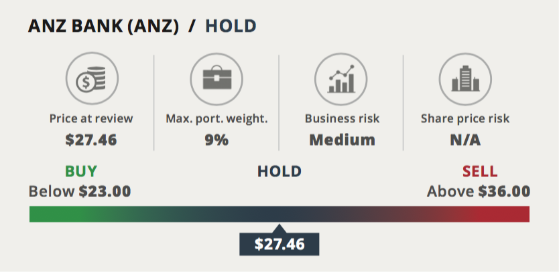Click the green BUY label
The width and height of the screenshot is (559, 272).
[81, 171]
